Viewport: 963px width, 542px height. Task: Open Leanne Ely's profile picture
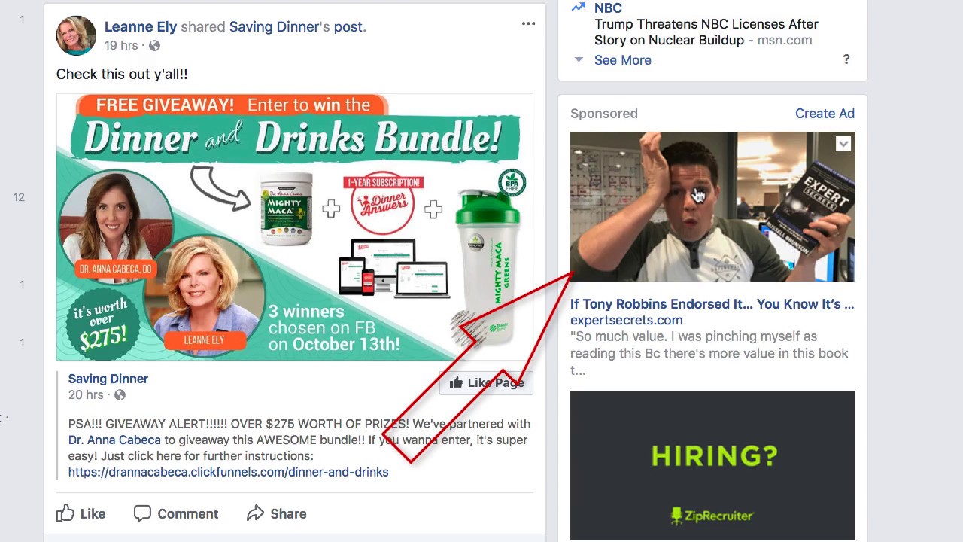click(76, 35)
